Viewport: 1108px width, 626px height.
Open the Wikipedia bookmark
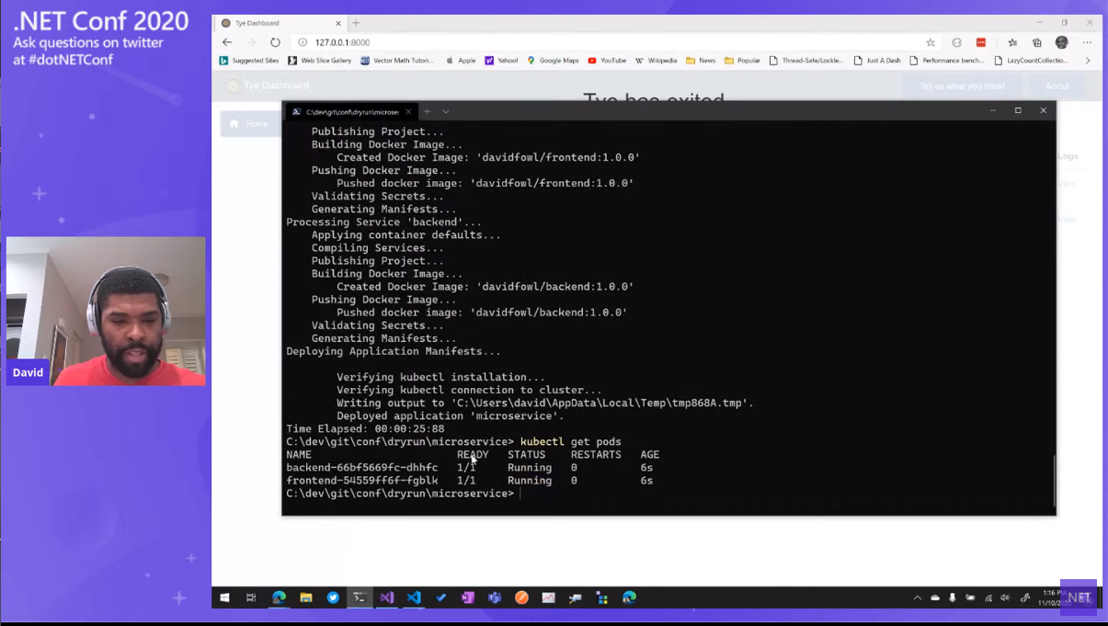coord(656,61)
